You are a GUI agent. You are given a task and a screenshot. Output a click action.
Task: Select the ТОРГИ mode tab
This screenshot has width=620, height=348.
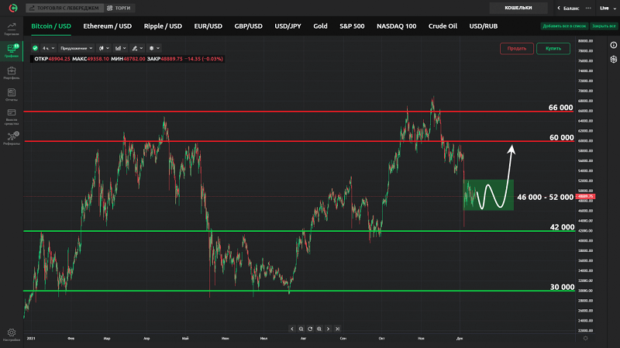point(119,8)
